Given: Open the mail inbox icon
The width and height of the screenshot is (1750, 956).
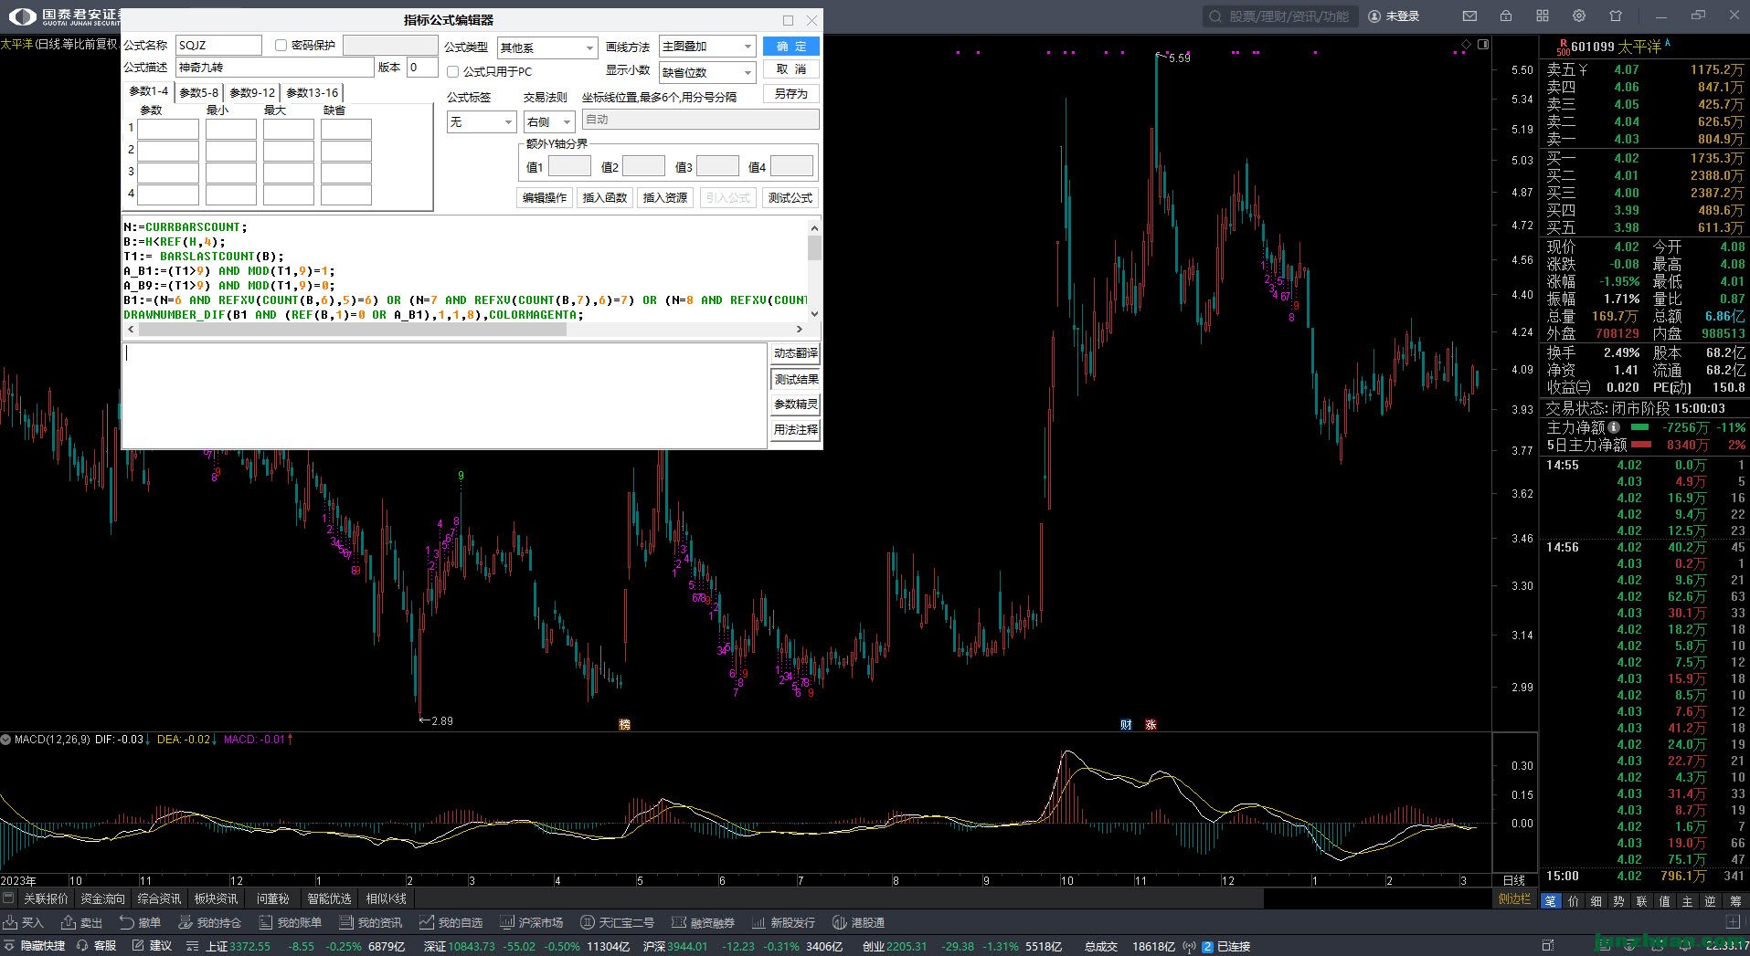Looking at the screenshot, I should point(1469,16).
